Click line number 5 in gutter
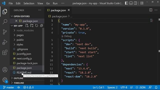Viewport: 160px width, 90px height. coord(52,40)
